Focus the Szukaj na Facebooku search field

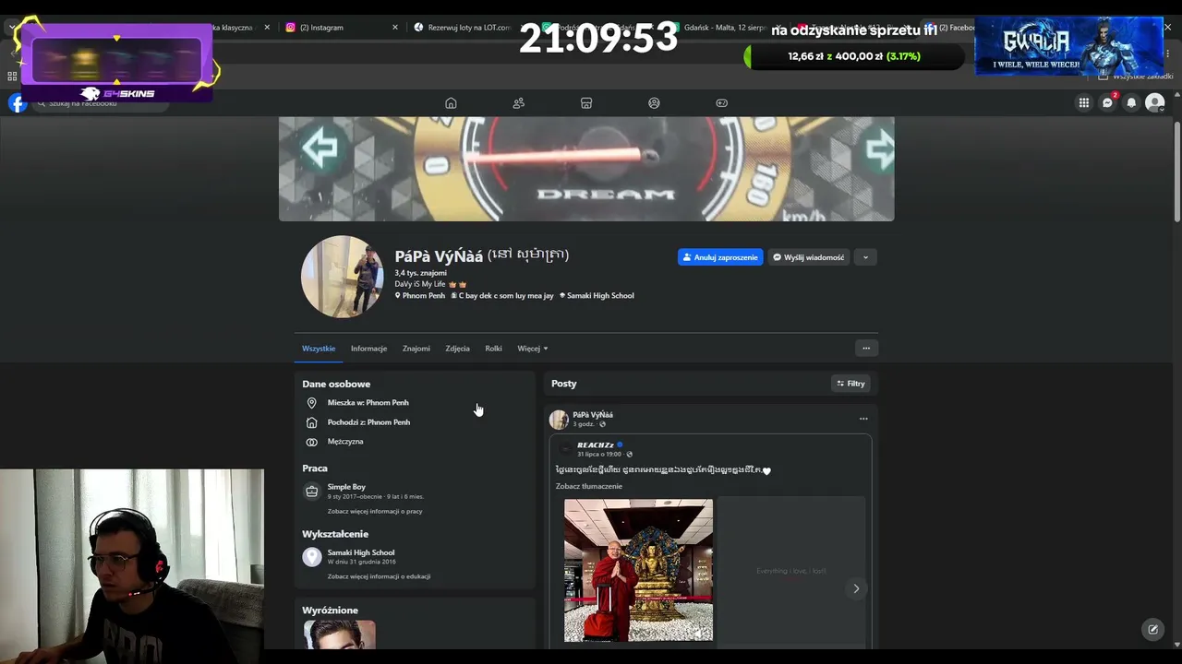pos(100,103)
